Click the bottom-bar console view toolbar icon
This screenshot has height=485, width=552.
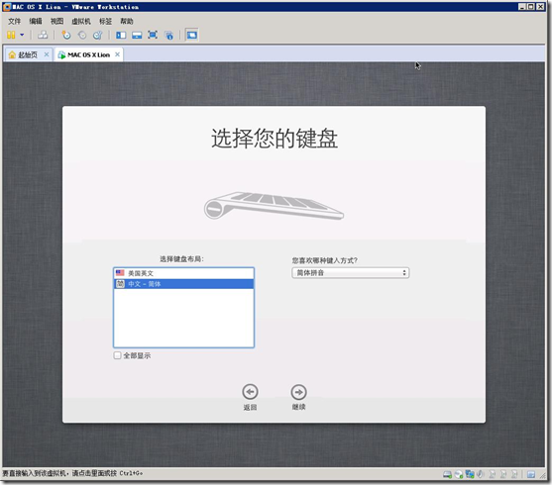point(137,35)
